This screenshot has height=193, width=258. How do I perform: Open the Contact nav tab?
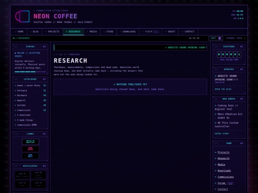pos(188,31)
